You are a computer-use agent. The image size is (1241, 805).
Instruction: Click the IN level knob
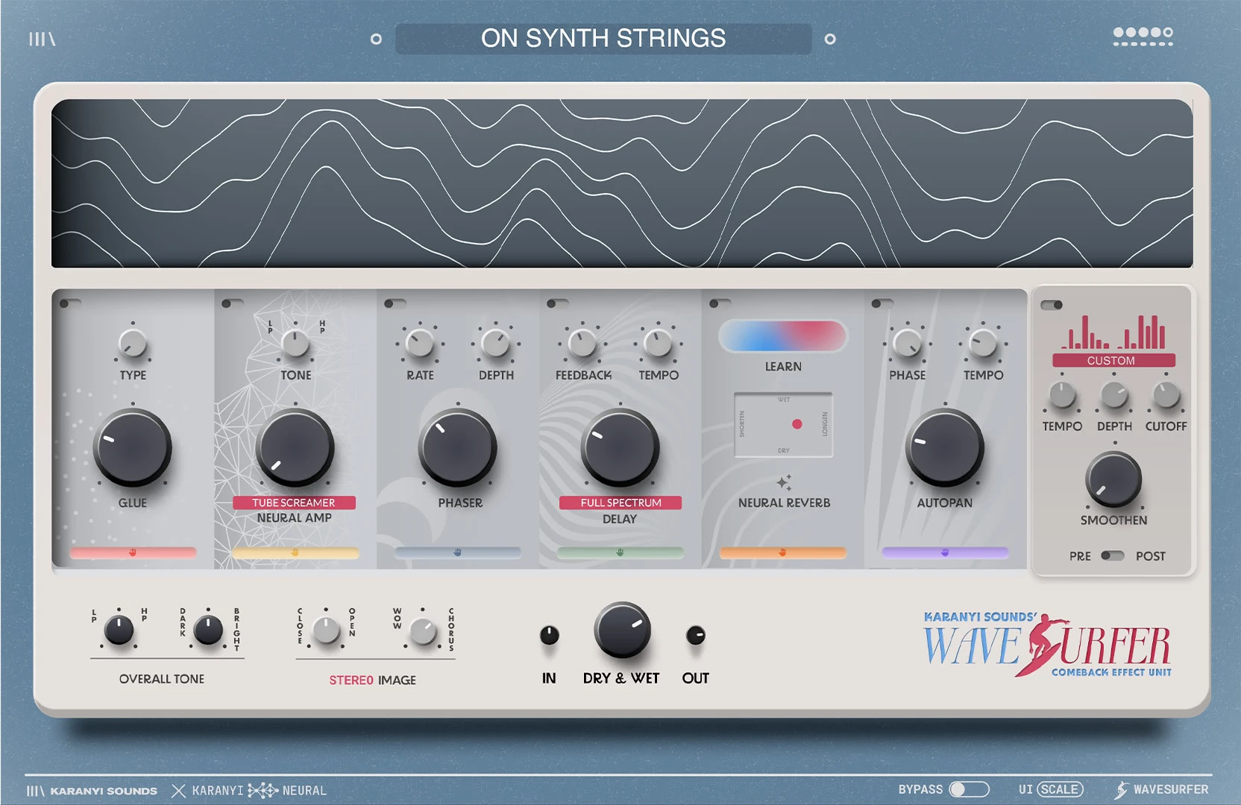549,635
